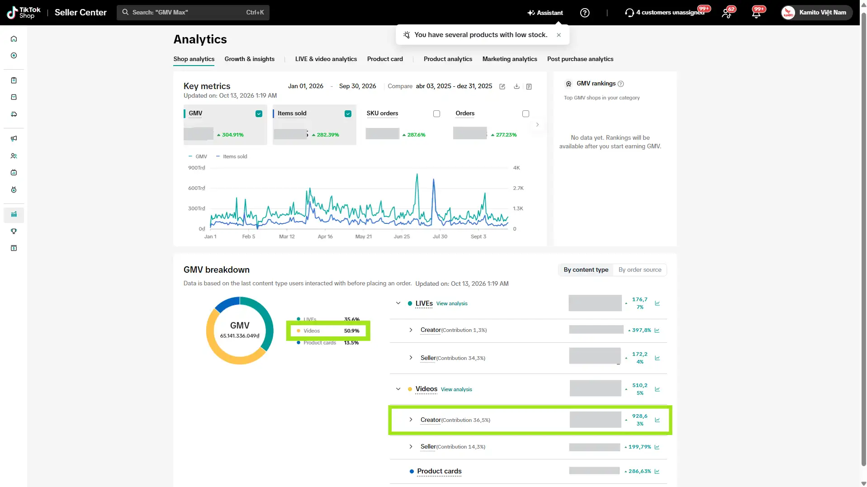The height and width of the screenshot is (487, 867).
Task: Click View analysis link next to Videos
Action: click(456, 390)
